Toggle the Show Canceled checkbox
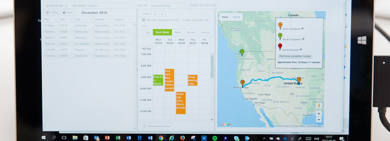Image resolution: width=390 pixels, height=141 pixels. pyautogui.click(x=301, y=49)
